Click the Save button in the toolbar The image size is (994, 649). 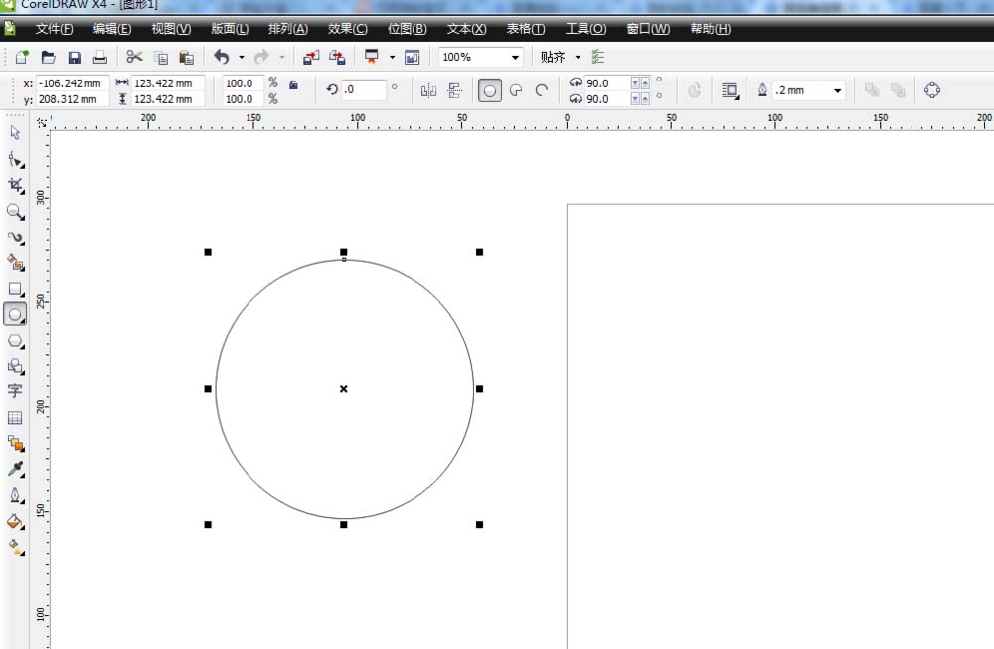pyautogui.click(x=74, y=57)
